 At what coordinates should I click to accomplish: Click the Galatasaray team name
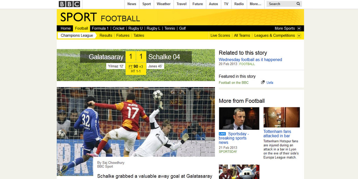(x=106, y=57)
